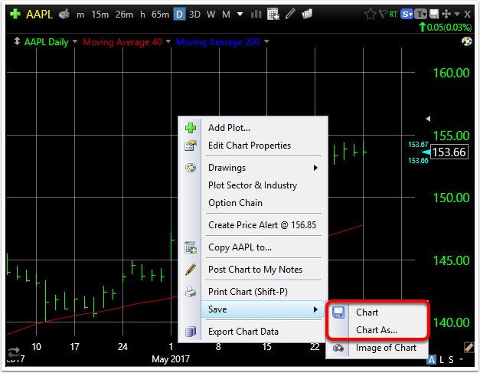Switch to the 1-minute 'm' time frame

click(x=80, y=15)
